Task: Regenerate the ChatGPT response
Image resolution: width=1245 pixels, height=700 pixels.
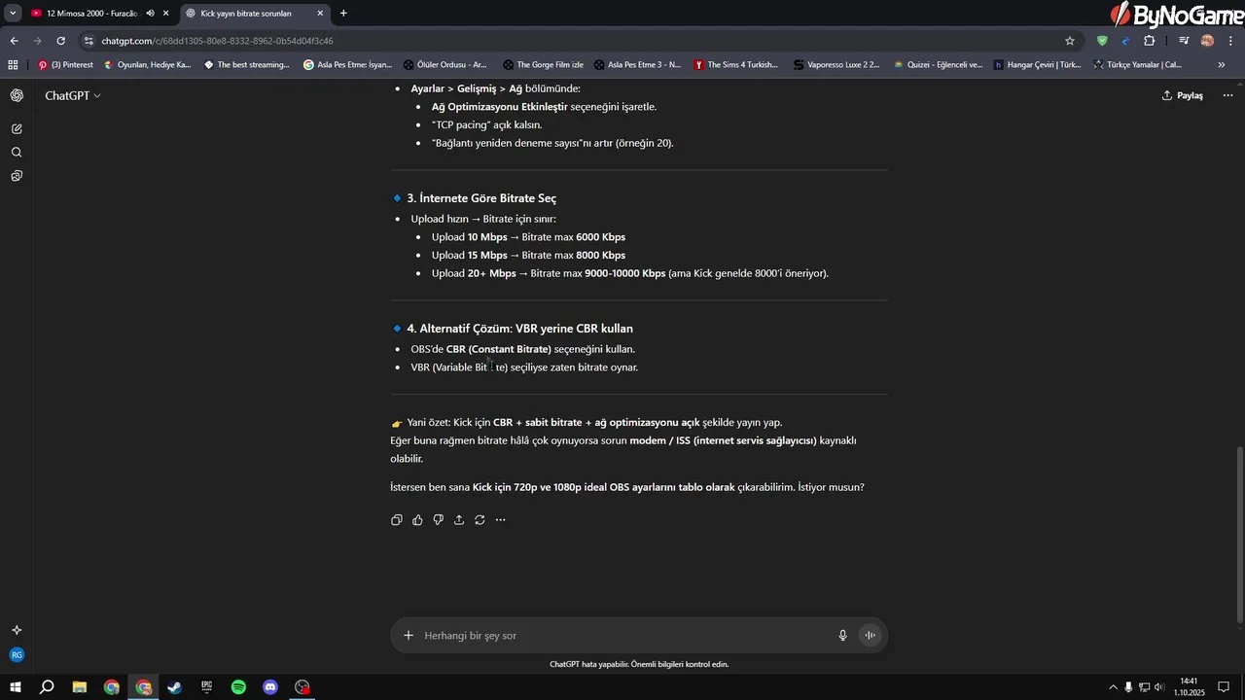Action: [x=480, y=520]
